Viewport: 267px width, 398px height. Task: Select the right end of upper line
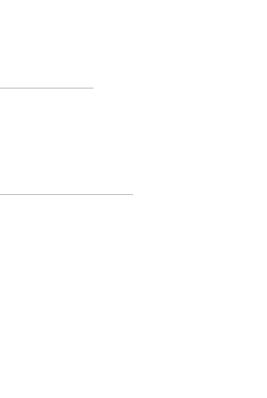click(93, 88)
